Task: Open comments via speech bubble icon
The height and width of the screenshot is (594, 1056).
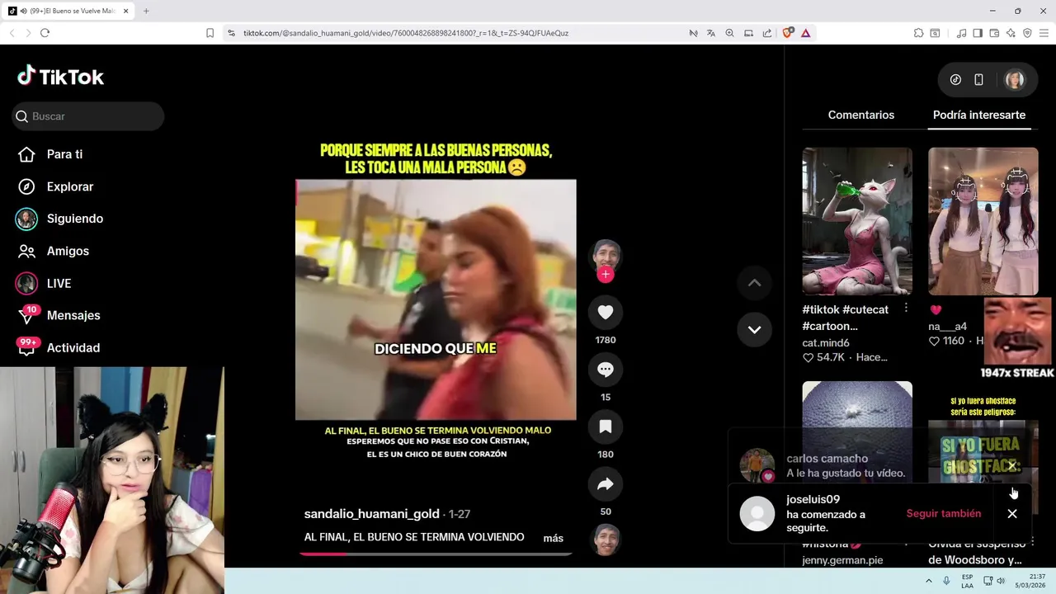Action: (x=606, y=370)
